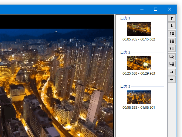Click the remove-from-list icon with X
This screenshot has height=137, width=182.
pyautogui.click(x=172, y=48)
